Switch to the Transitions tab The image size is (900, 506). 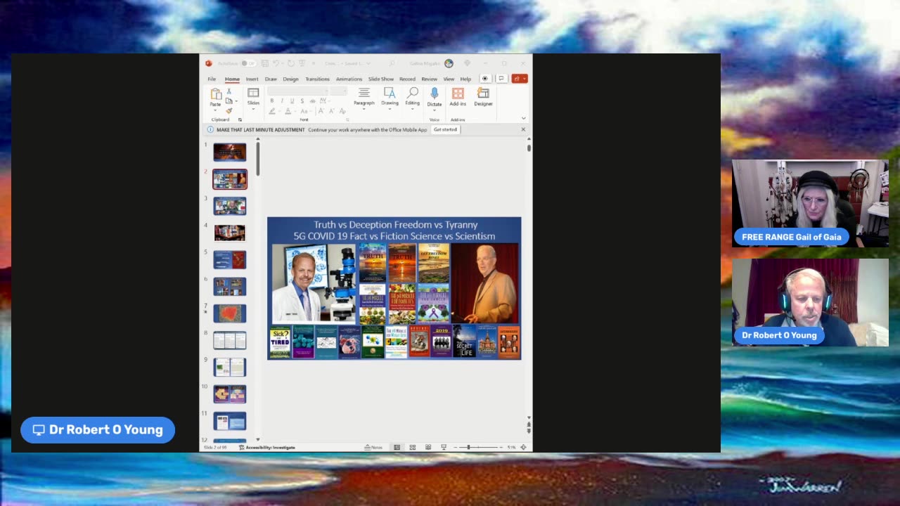pos(318,79)
